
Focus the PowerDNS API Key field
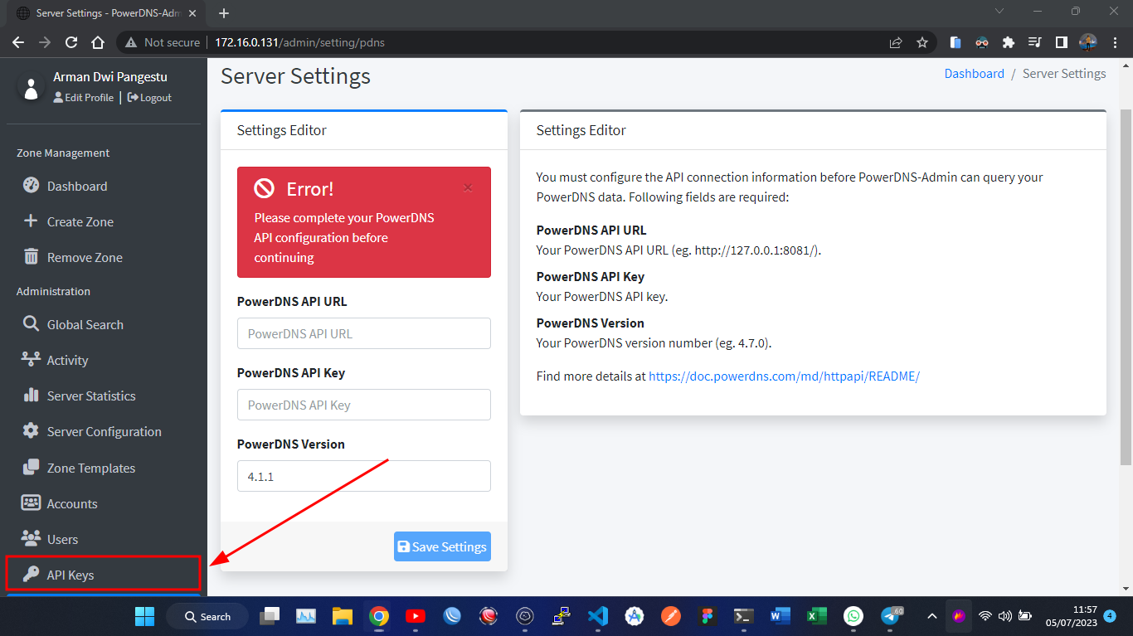363,405
